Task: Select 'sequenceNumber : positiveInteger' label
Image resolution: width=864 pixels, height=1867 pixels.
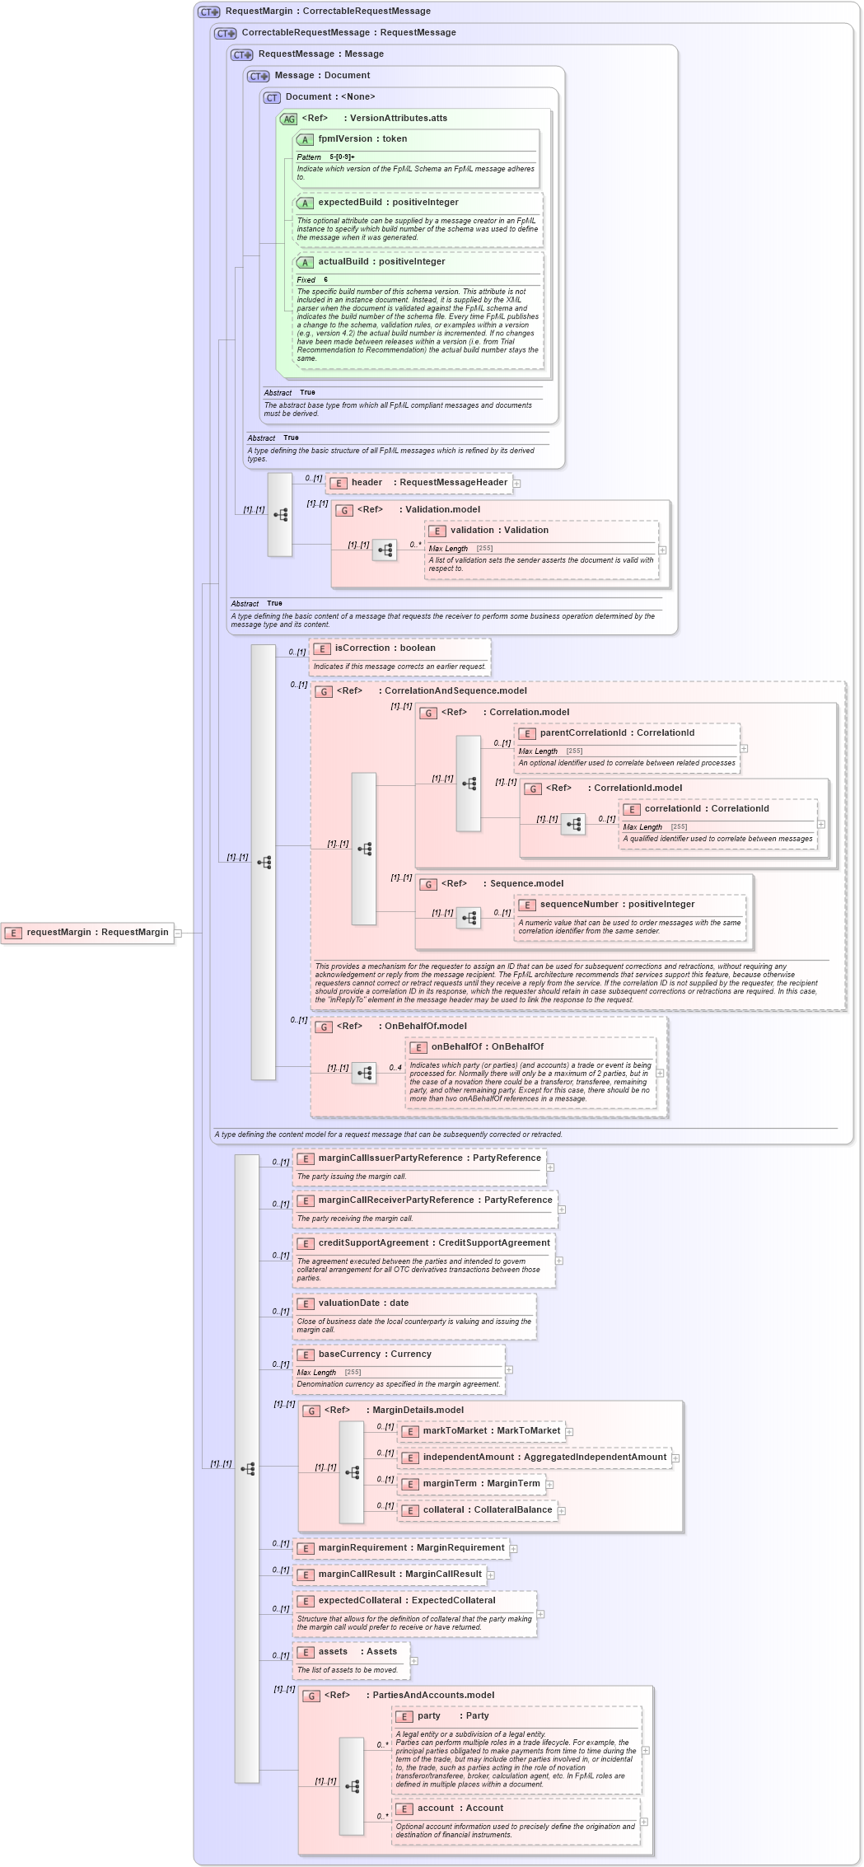Action: point(618,904)
